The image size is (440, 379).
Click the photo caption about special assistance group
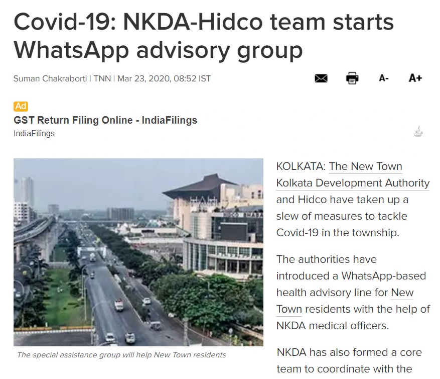[x=121, y=355]
